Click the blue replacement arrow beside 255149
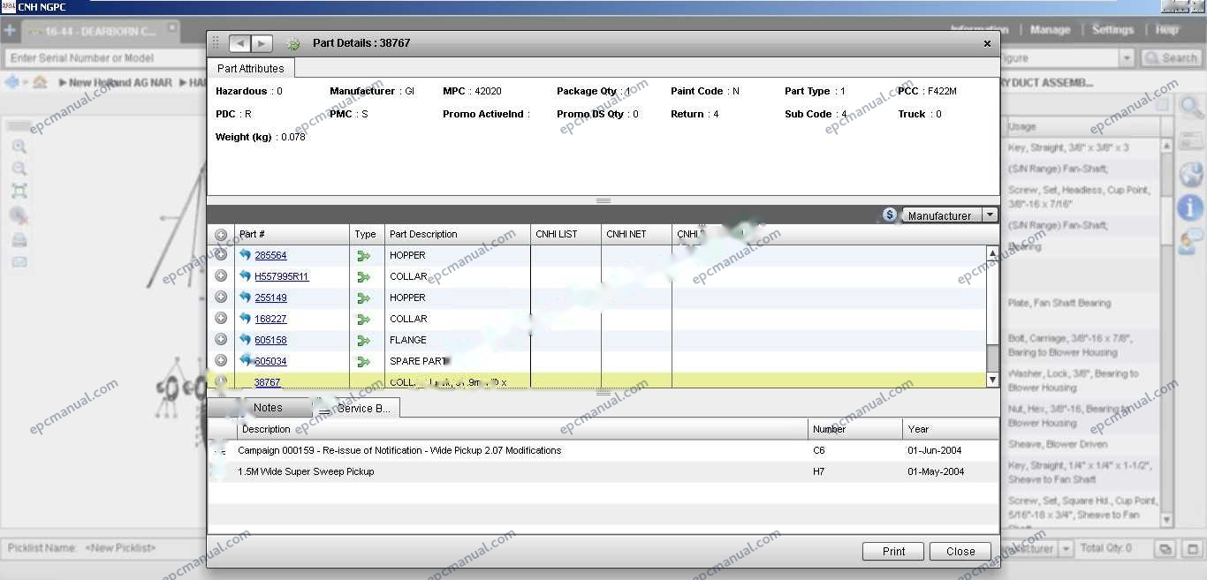 [245, 297]
